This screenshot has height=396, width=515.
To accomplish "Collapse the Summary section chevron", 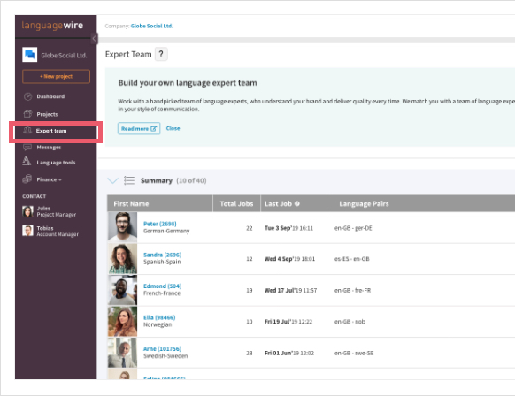I will (x=112, y=180).
